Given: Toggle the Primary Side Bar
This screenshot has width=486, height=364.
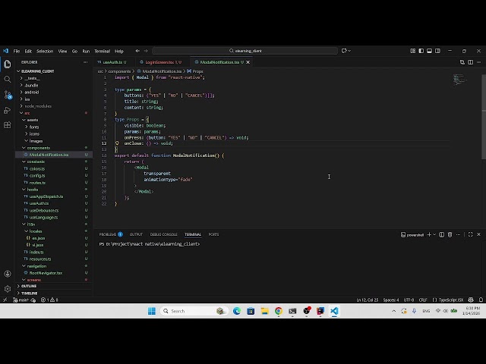Looking at the screenshot, I should (421, 51).
